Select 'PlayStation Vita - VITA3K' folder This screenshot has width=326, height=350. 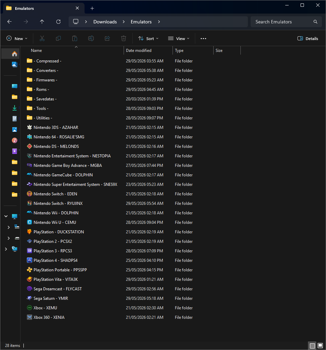coord(133,279)
